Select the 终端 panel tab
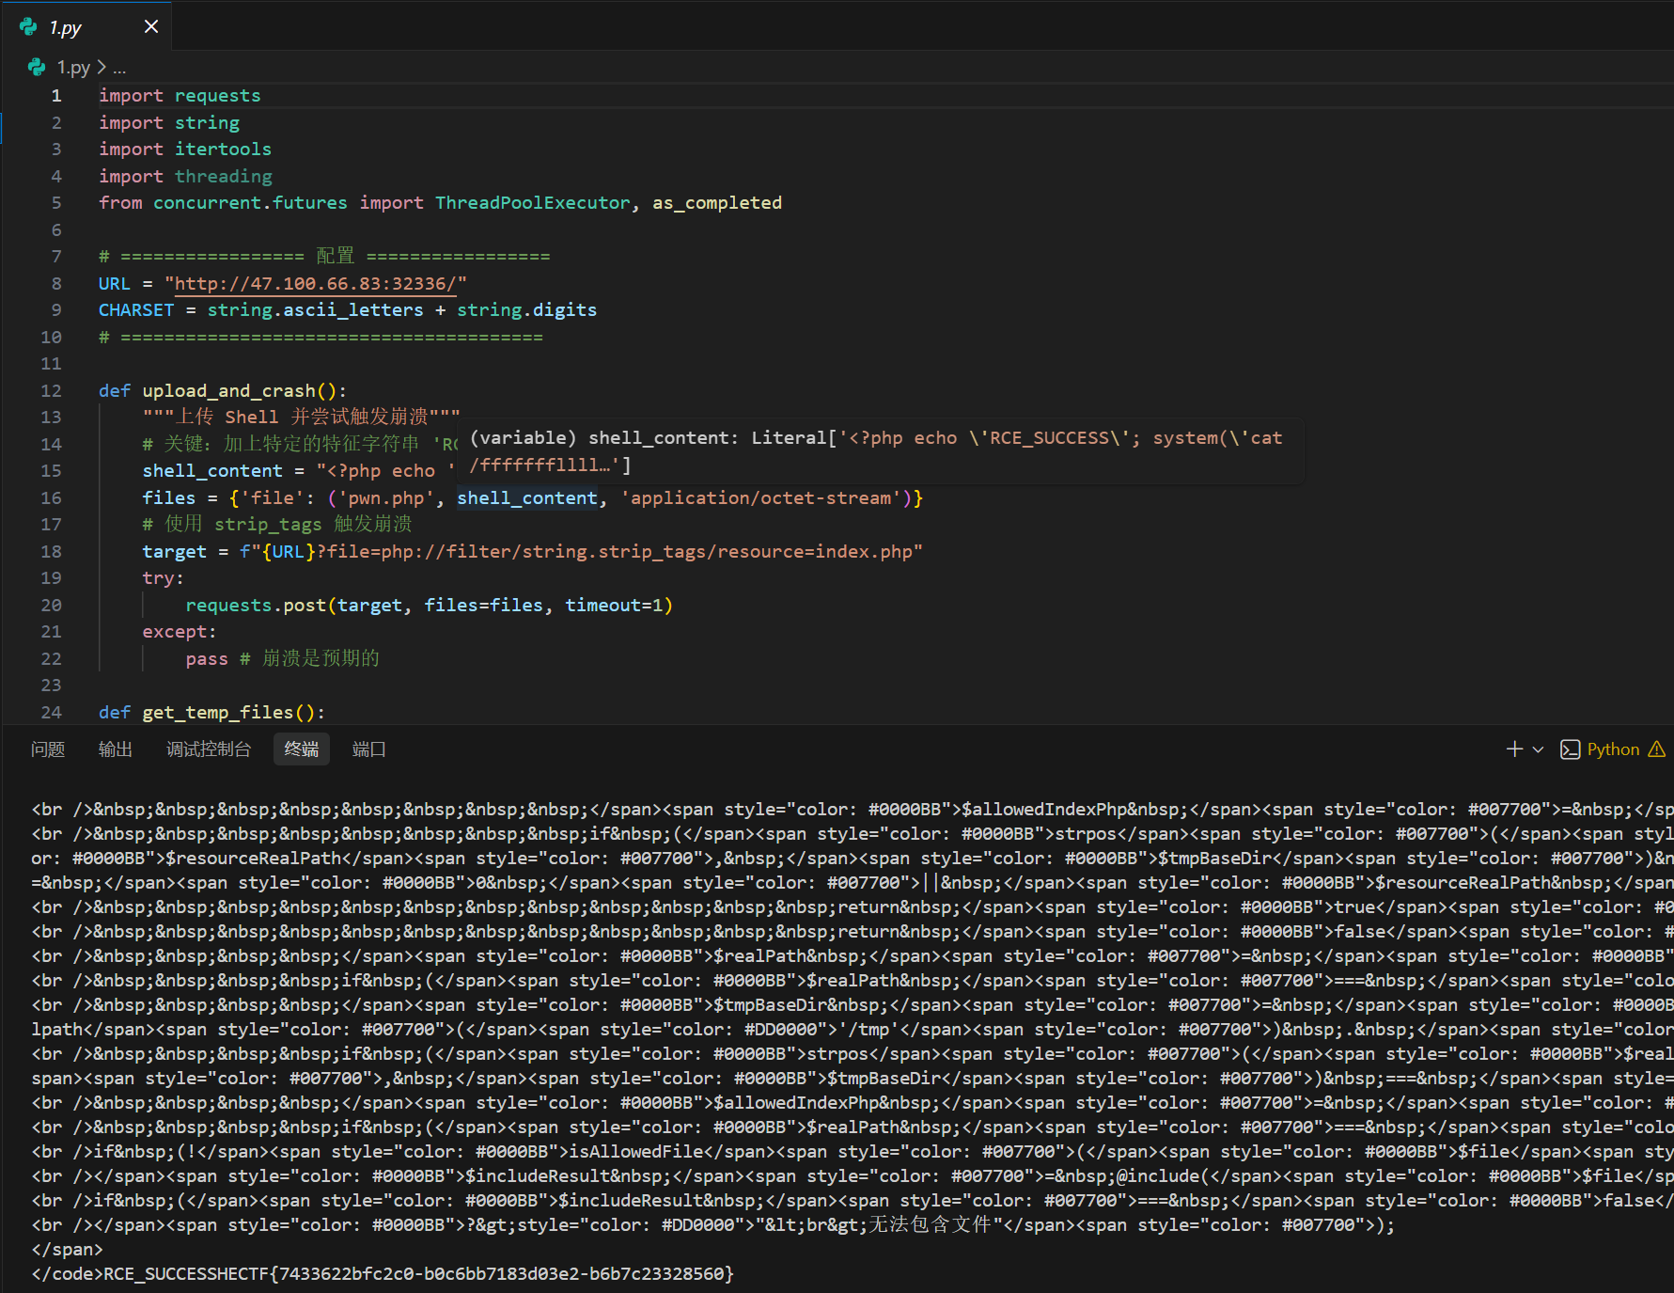The height and width of the screenshot is (1293, 1674). (301, 749)
